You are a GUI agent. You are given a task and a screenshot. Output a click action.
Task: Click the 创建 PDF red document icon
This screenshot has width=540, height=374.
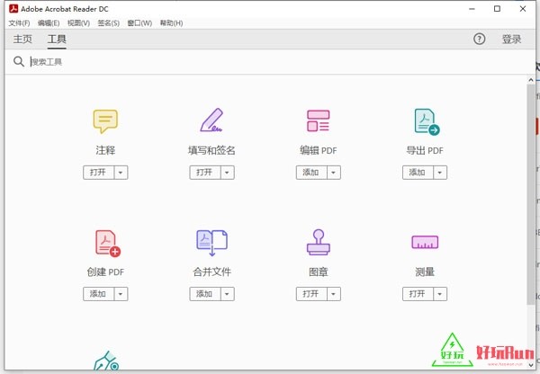coord(108,244)
